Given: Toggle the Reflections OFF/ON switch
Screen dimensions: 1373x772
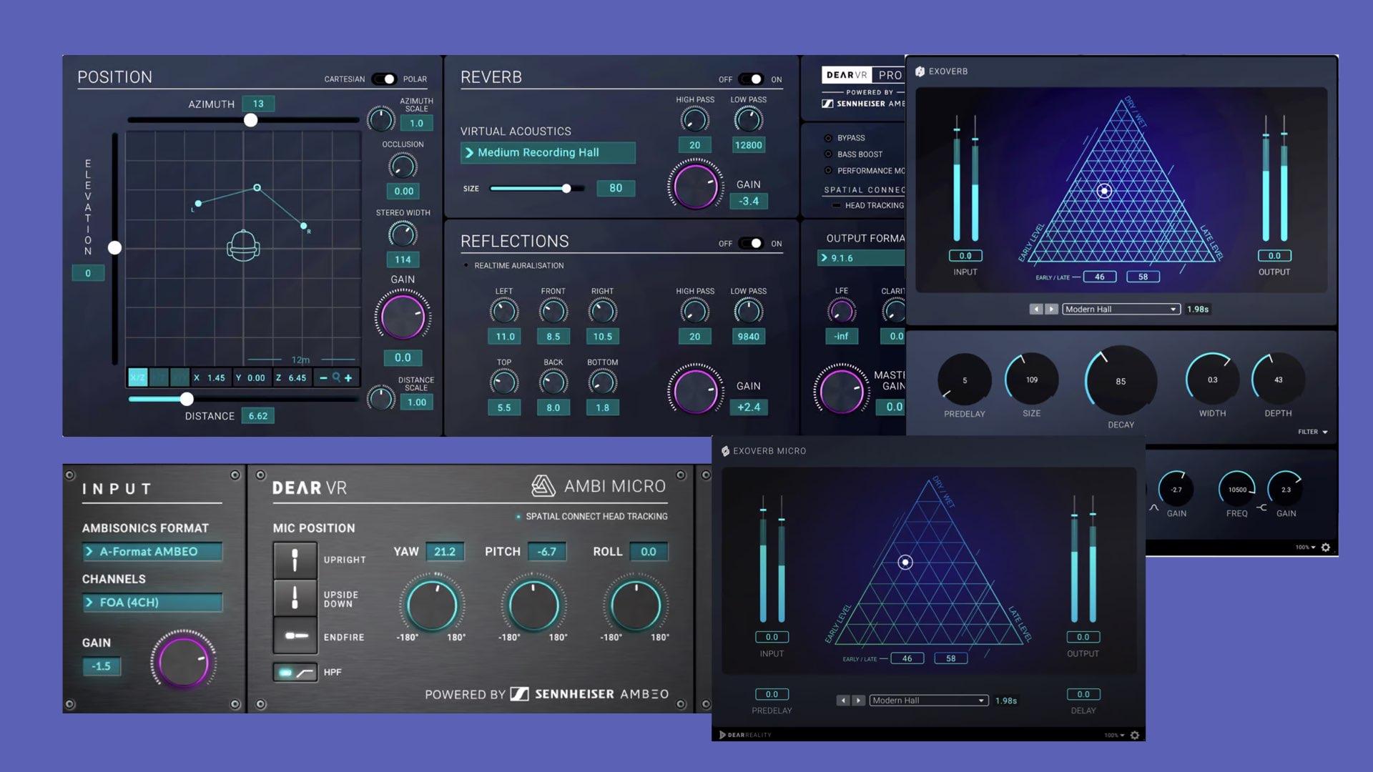Looking at the screenshot, I should point(751,243).
